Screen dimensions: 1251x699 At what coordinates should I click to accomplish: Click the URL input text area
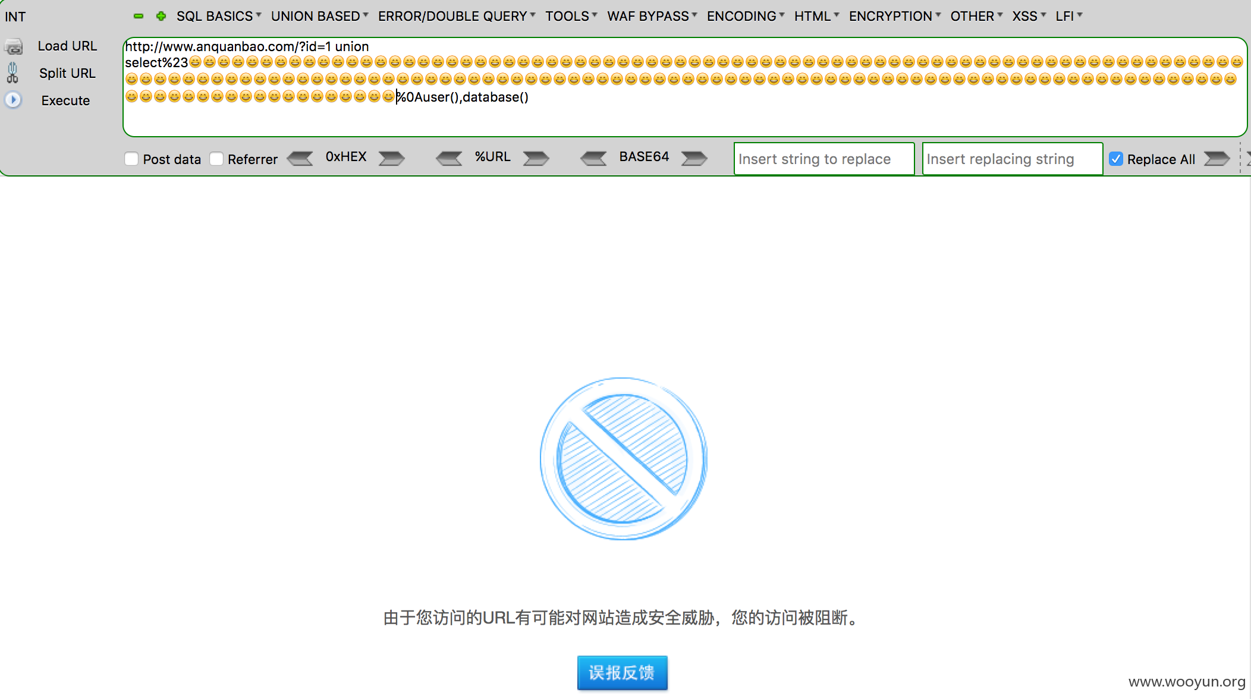[x=685, y=87]
